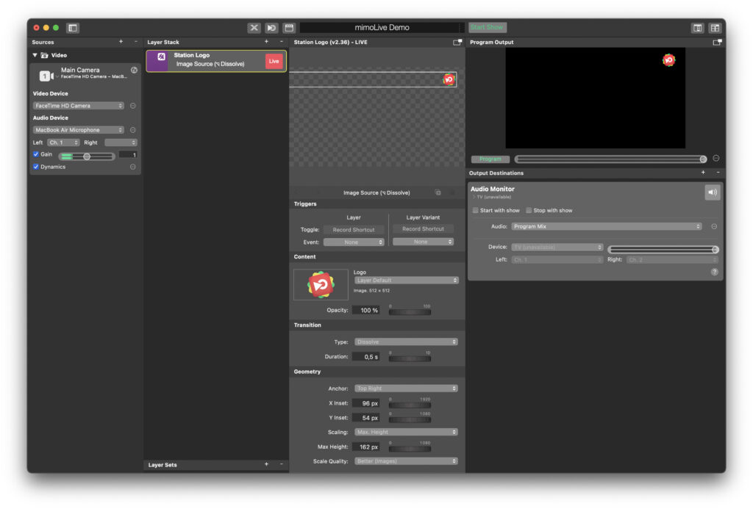Click Layer Variant Record Shortcut button
Screen dimensions: 753x509
423,229
